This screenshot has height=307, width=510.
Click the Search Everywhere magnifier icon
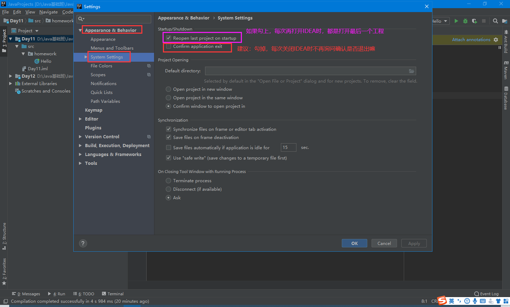click(495, 21)
